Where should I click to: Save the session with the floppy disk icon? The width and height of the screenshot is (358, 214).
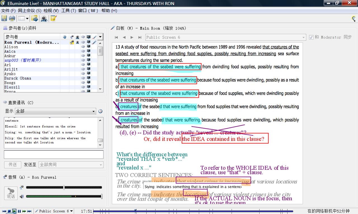[x=4, y=18]
